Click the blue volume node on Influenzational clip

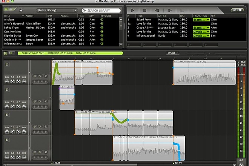pyautogui.click(x=174, y=68)
